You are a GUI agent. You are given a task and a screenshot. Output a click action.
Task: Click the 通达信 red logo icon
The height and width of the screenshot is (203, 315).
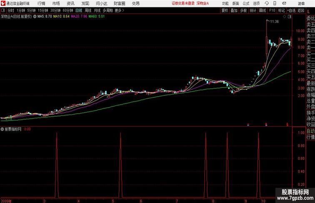tap(3, 3)
